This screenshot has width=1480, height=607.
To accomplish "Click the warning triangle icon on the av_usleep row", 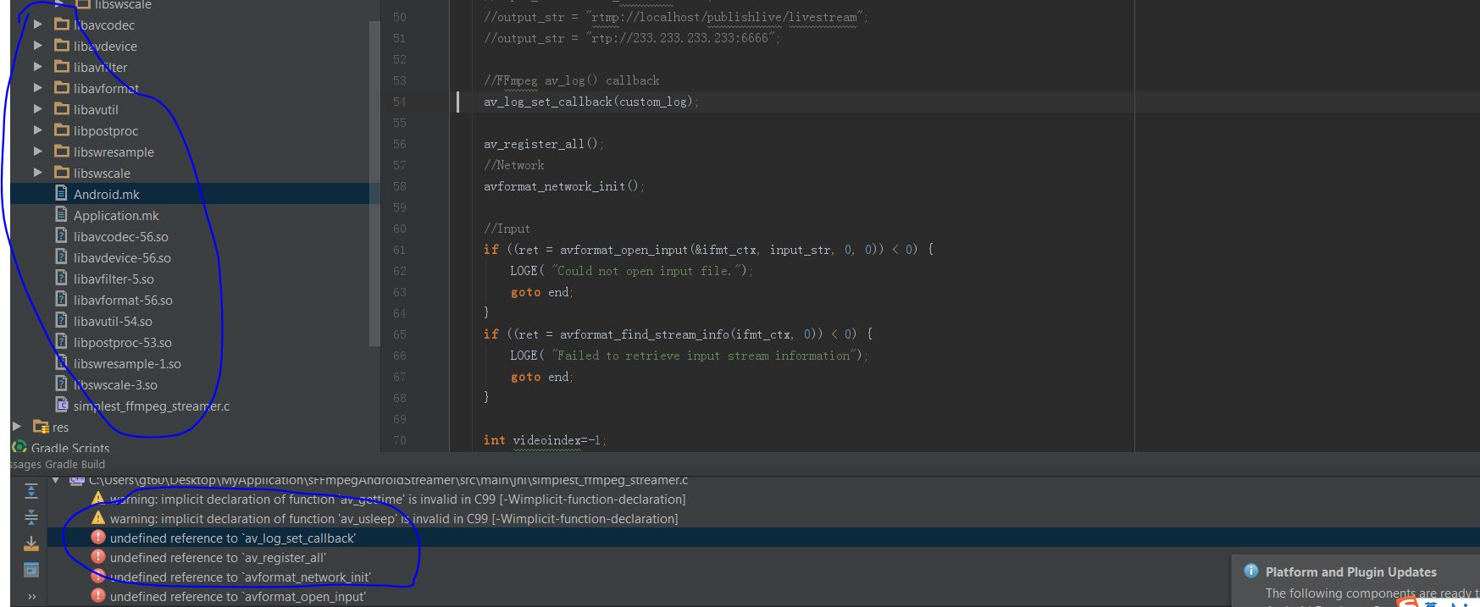I will [x=98, y=518].
